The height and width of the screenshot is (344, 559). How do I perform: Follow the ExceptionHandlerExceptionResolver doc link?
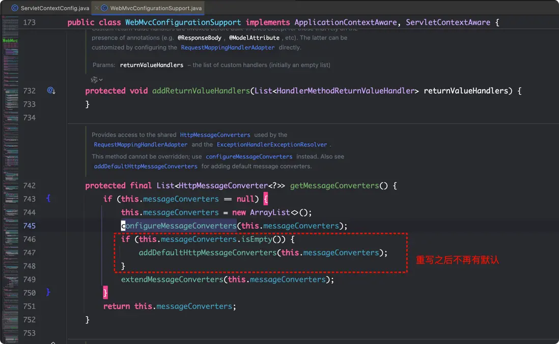pyautogui.click(x=272, y=144)
